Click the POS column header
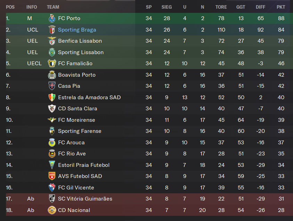Viewport: 293px width, 221px height. [10, 7]
